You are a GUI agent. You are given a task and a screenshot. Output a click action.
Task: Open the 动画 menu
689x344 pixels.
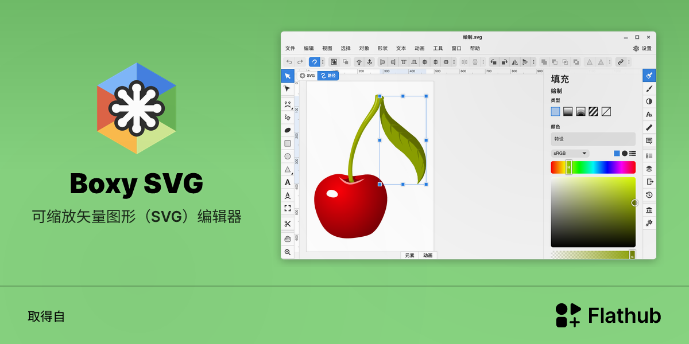pos(420,48)
